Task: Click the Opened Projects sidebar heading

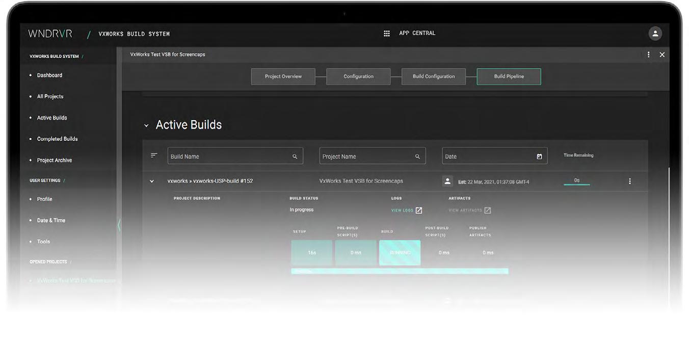Action: pos(48,262)
